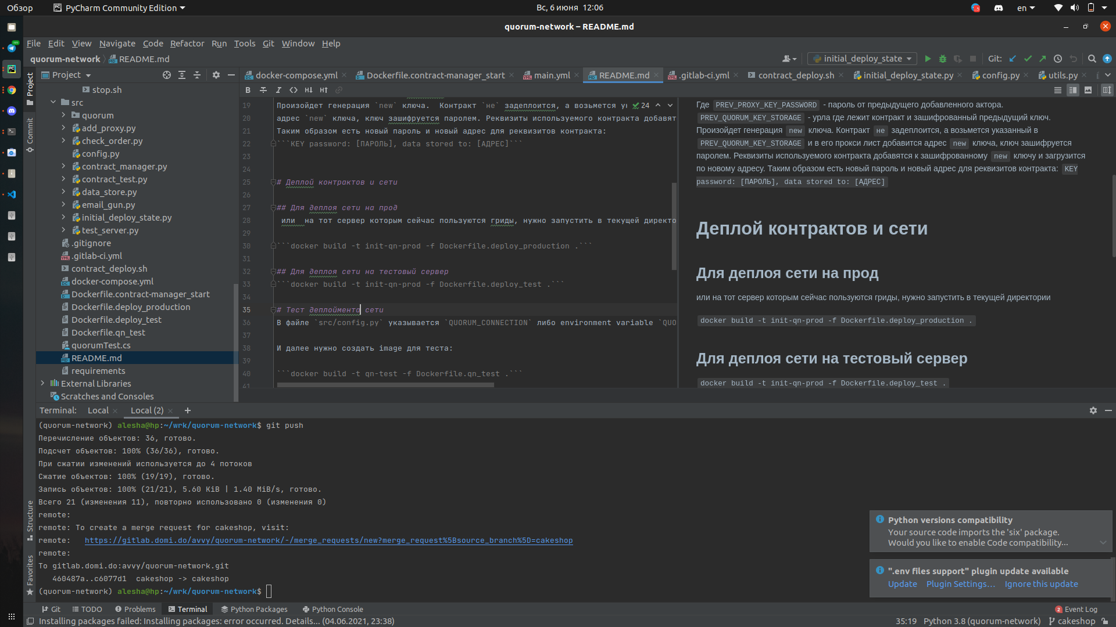Open Telegram from the Ubuntu dock
The width and height of the screenshot is (1116, 627).
(12, 48)
